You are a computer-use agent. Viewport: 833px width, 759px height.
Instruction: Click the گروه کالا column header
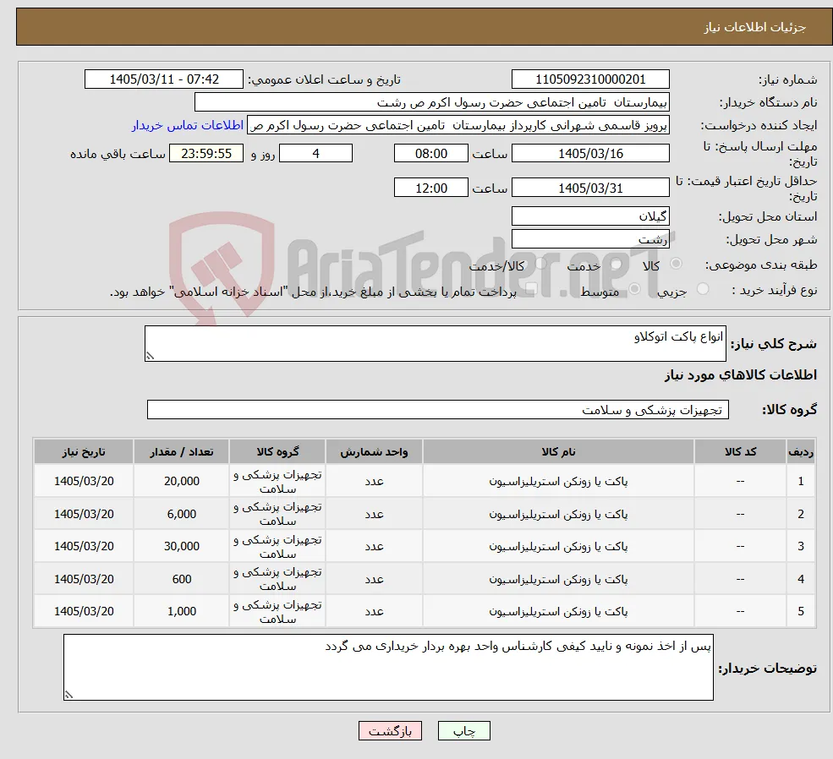tap(277, 451)
